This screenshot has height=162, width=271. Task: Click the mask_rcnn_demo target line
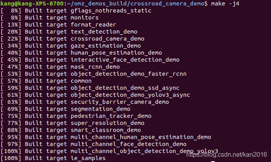[x=60, y=67]
